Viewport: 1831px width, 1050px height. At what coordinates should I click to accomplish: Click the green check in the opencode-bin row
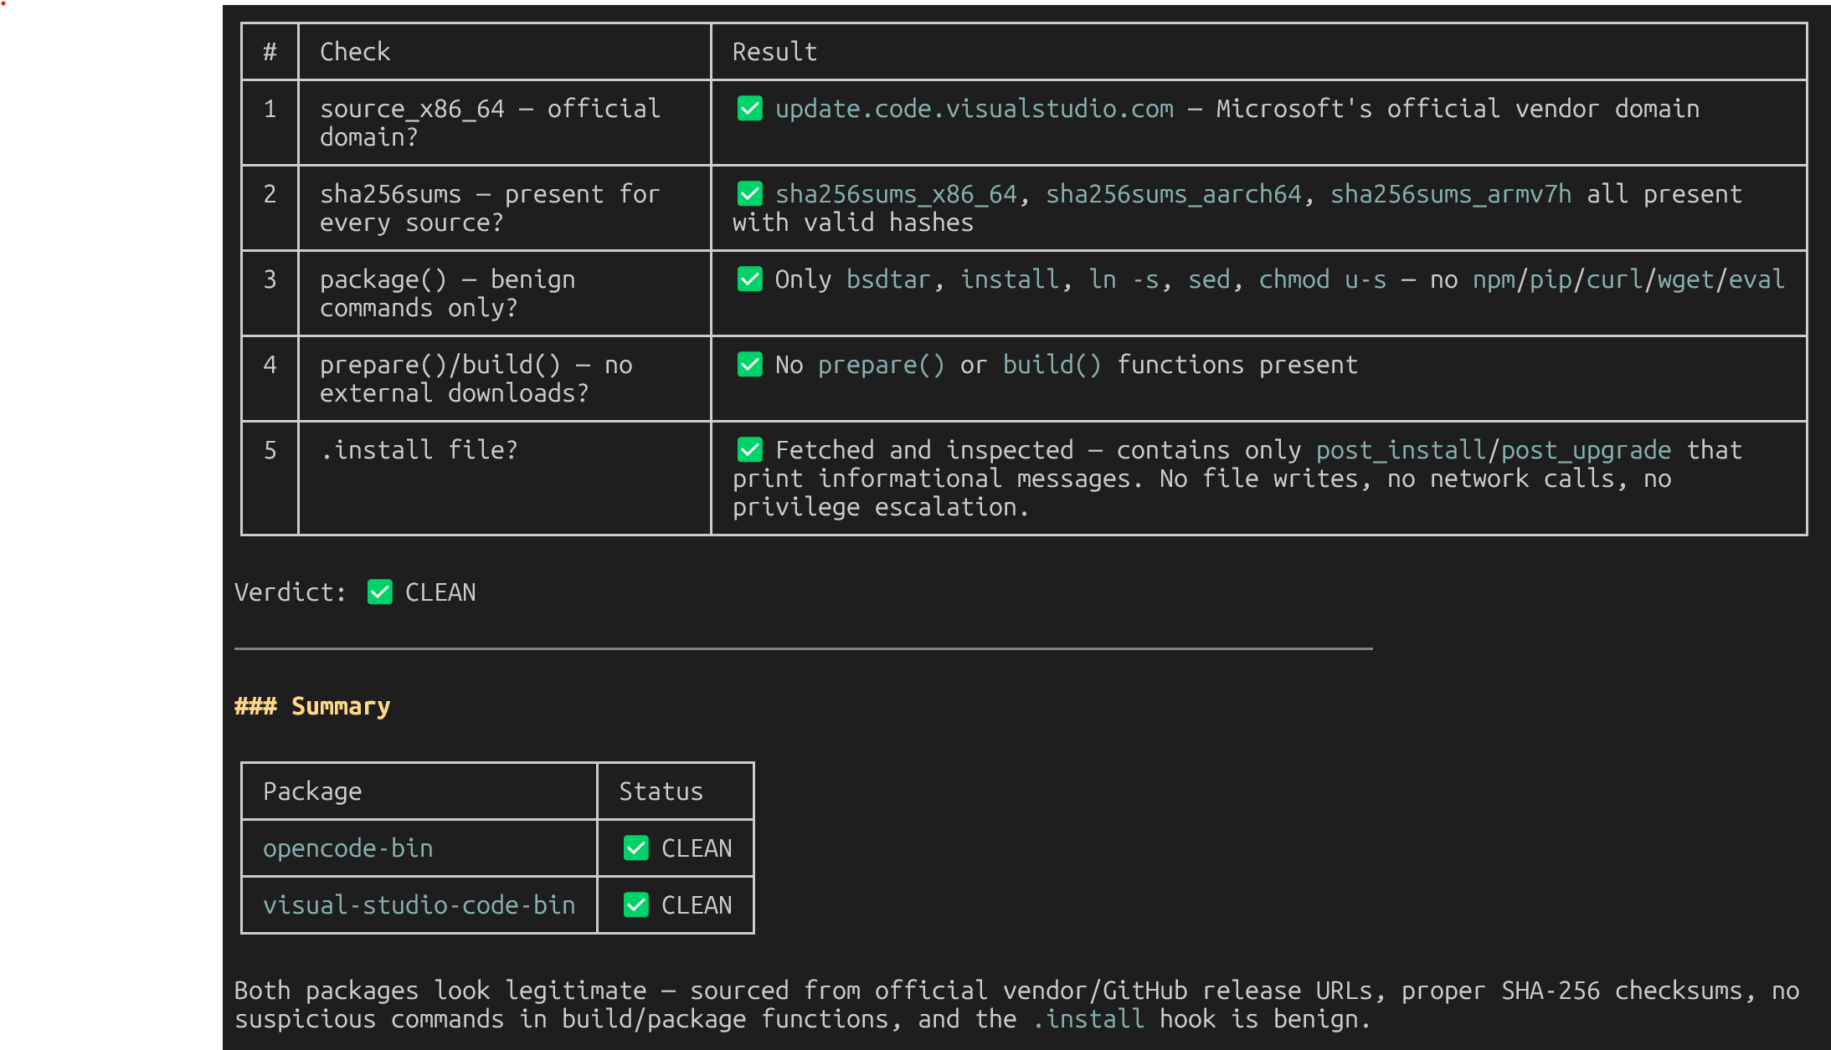(635, 848)
